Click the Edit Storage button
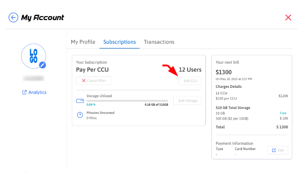 coord(187,101)
